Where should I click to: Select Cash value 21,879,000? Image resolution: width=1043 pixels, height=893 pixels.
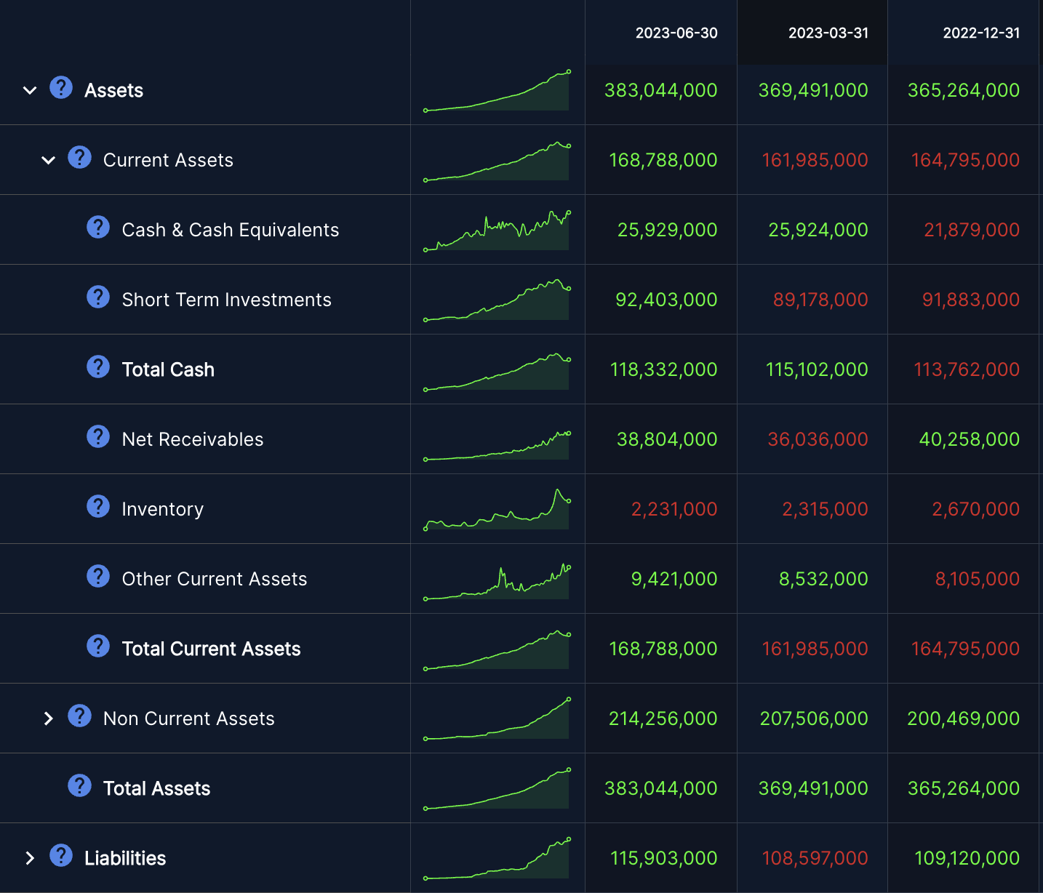972,230
